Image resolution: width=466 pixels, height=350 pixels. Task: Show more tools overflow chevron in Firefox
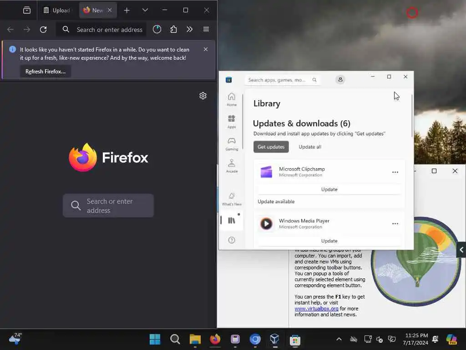190,29
